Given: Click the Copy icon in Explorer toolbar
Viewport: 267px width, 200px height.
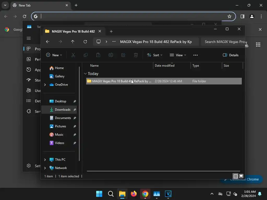Looking at the screenshot, I should click(86, 55).
